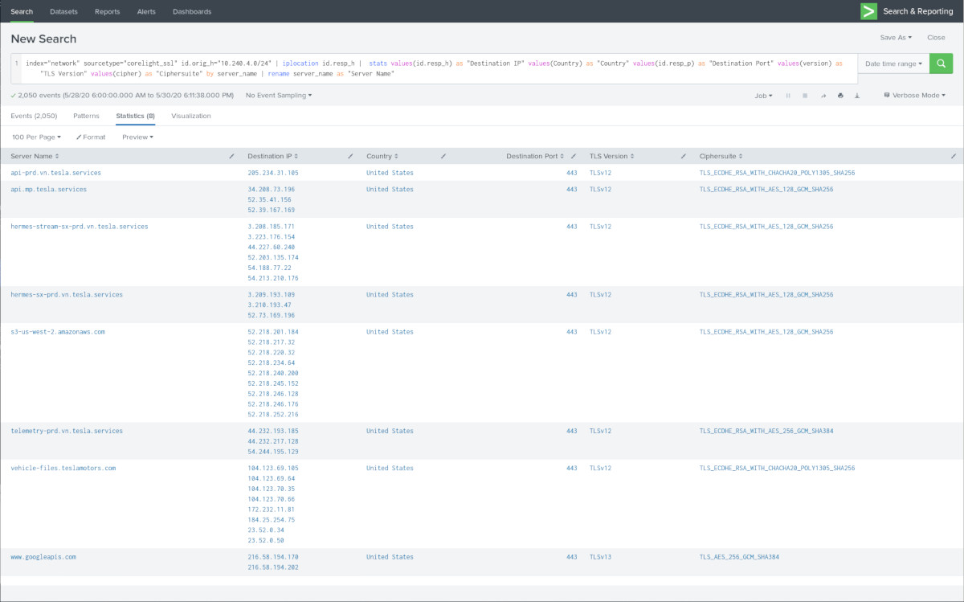Expand the Job menu
This screenshot has width=964, height=602.
click(x=763, y=96)
